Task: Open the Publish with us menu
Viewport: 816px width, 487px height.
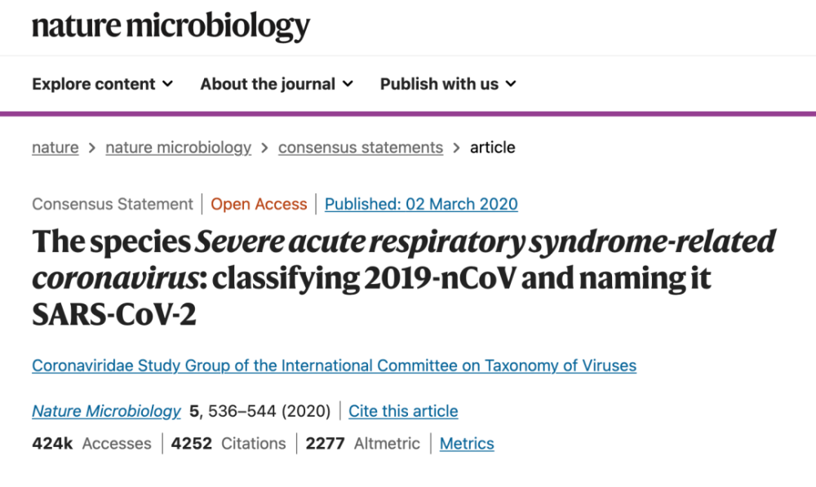Action: tap(448, 84)
